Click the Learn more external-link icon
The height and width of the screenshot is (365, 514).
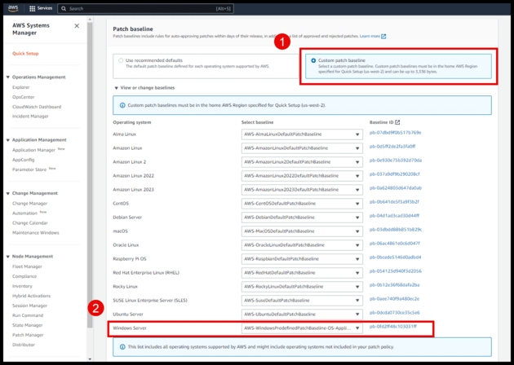(383, 37)
